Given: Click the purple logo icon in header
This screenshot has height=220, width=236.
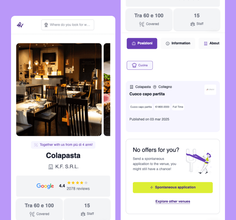Looking at the screenshot, I should 20,25.
